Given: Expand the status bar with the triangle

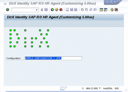Looking at the screenshot, I should pyautogui.click(x=83, y=88).
